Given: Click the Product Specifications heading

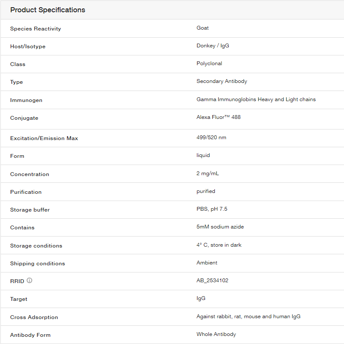Looking at the screenshot, I should 48,10.
